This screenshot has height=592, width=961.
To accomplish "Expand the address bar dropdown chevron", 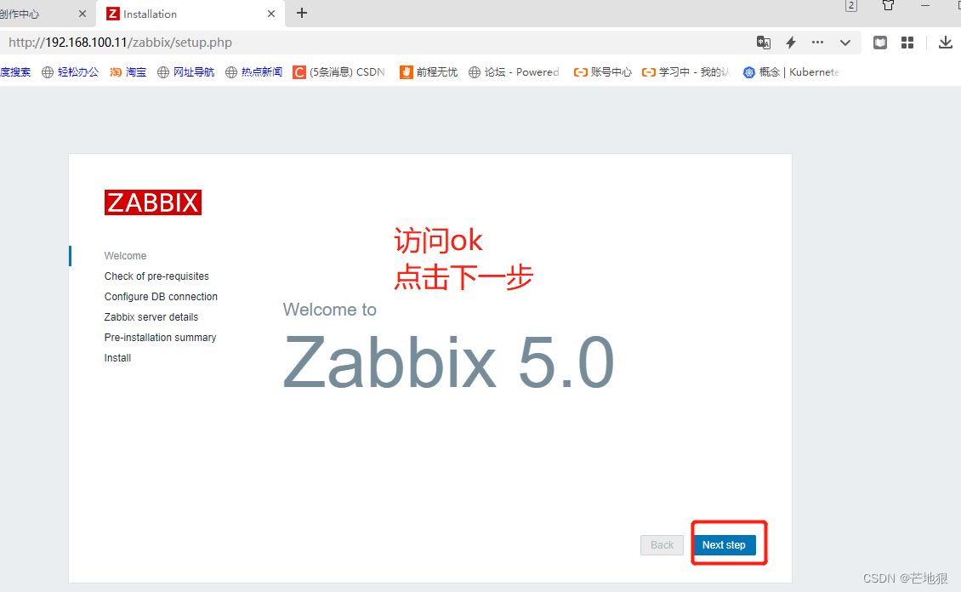I will (x=845, y=43).
